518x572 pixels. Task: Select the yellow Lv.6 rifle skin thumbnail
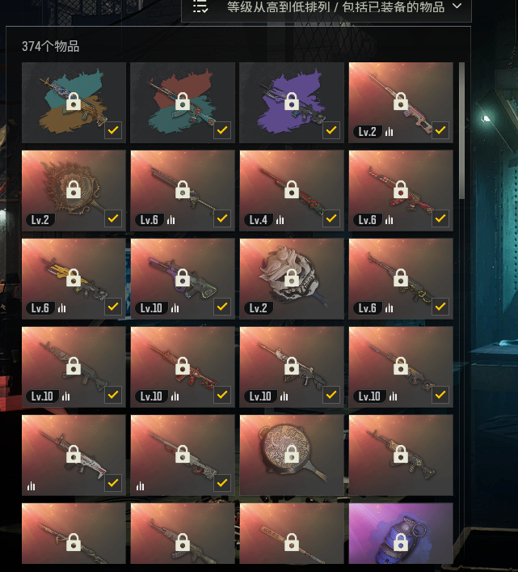tap(74, 278)
